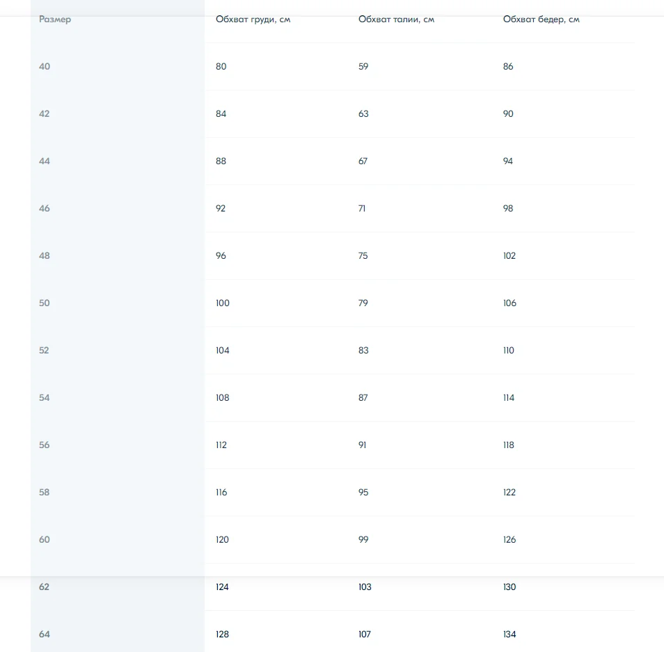Select size 42 row label
Image resolution: width=664 pixels, height=652 pixels.
45,114
